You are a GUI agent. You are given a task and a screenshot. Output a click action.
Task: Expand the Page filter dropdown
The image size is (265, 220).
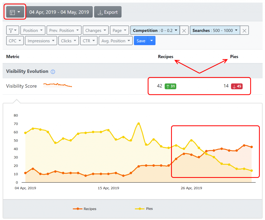(120, 31)
